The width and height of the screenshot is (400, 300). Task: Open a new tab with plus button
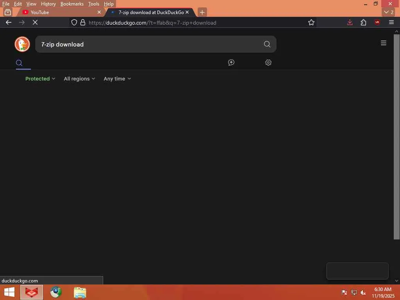[x=202, y=12]
